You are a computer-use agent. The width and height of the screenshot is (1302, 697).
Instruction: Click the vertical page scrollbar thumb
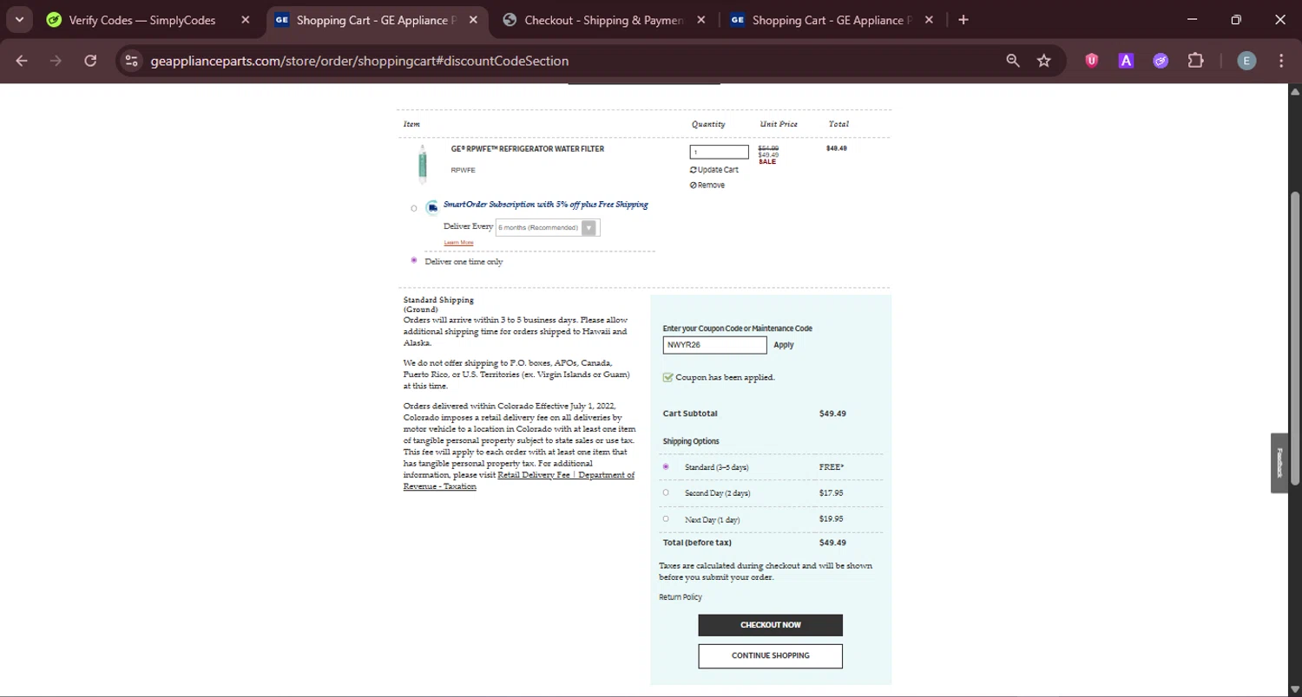click(1295, 338)
